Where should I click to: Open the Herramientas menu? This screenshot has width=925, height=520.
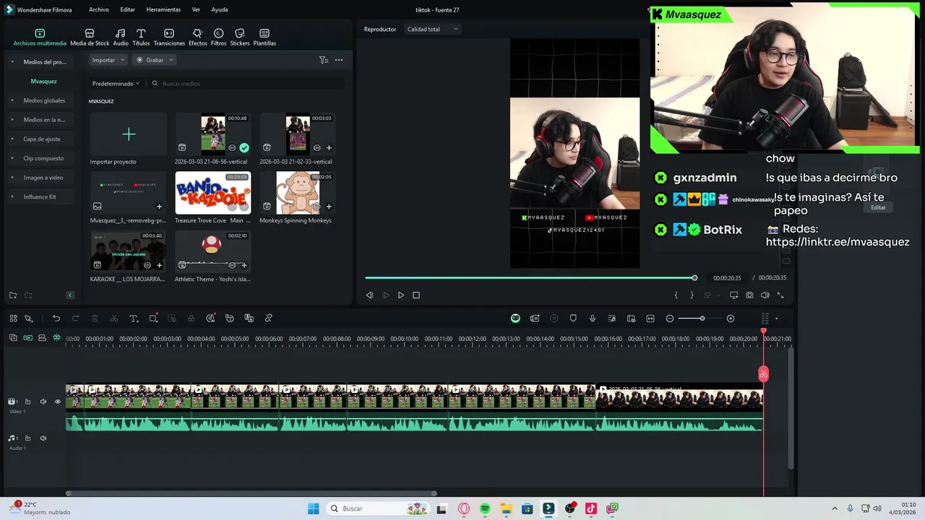click(163, 9)
